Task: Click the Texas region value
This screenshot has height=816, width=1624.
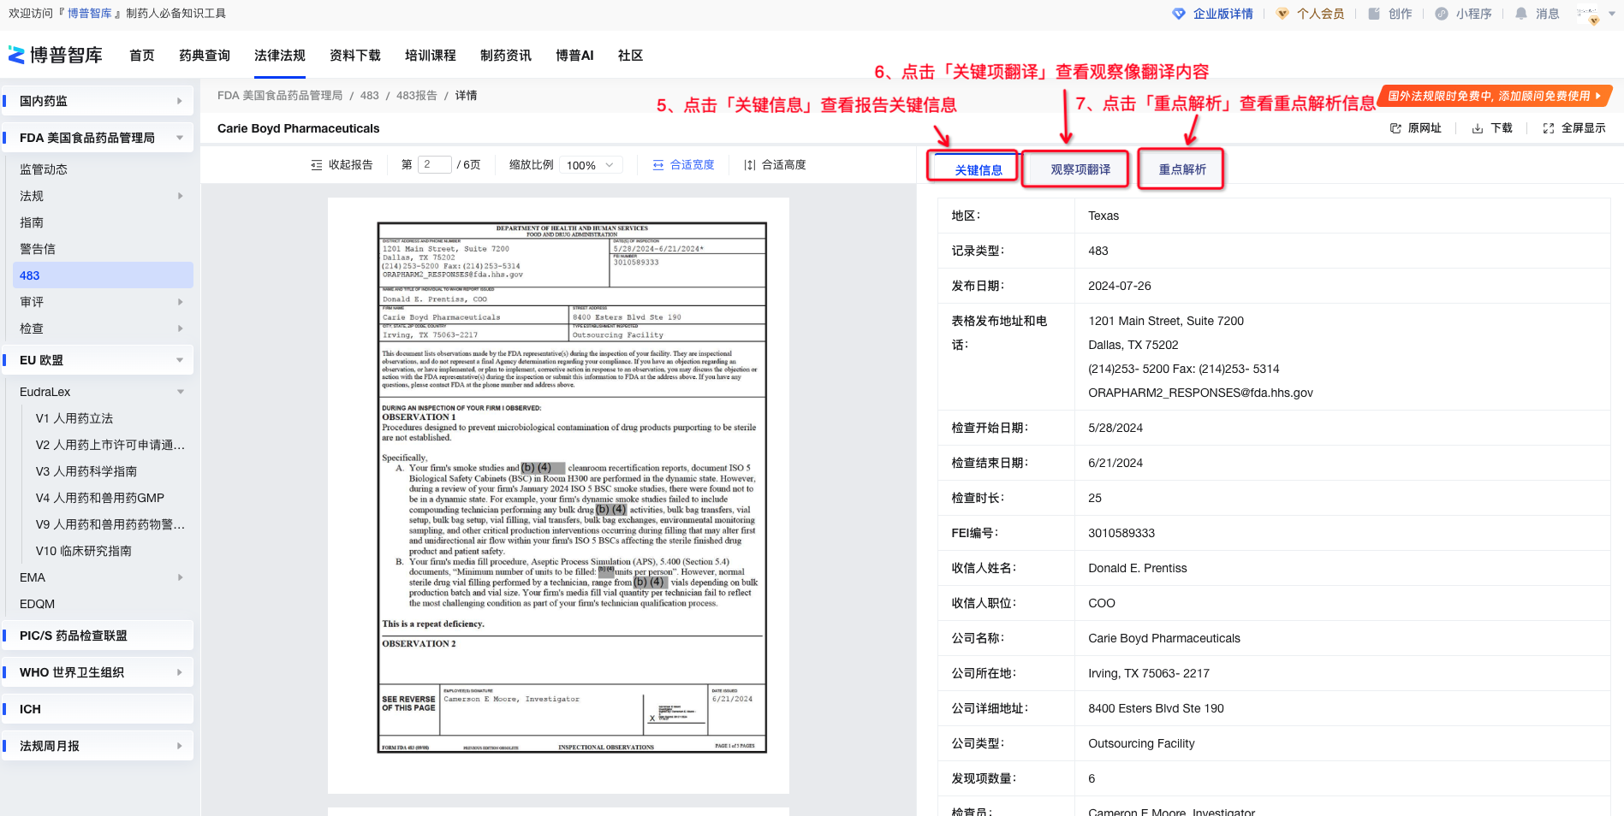Action: click(x=1103, y=216)
